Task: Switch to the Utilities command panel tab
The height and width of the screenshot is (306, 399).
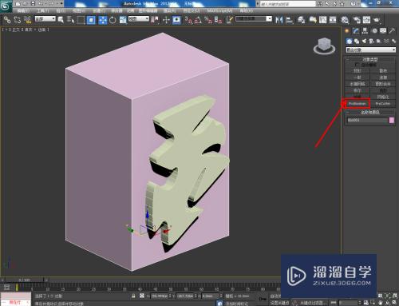Action: pyautogui.click(x=392, y=31)
